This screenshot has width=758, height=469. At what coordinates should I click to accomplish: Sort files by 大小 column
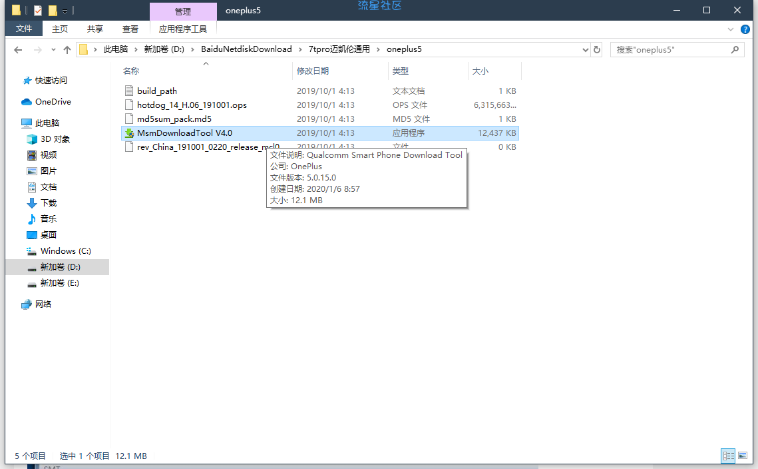[x=480, y=71]
